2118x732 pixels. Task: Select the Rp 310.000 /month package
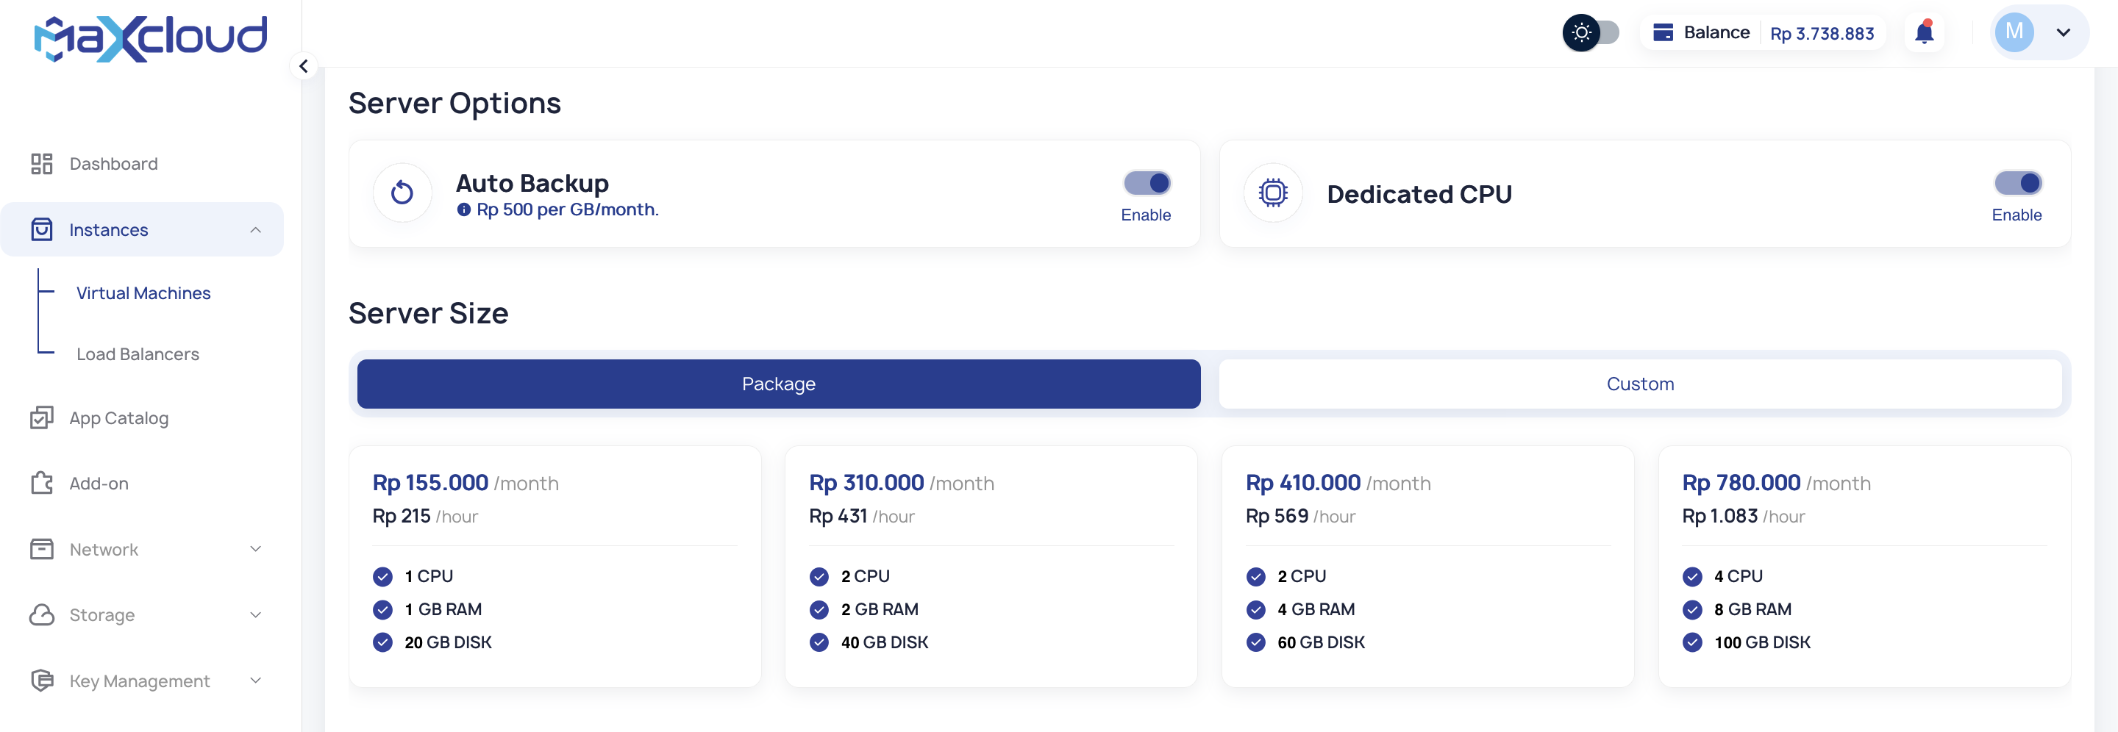click(x=991, y=566)
